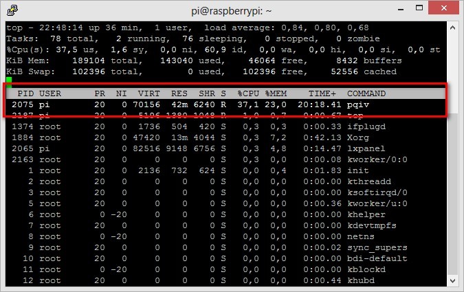Click '8432 buffers' memory value
Image resolution: width=464 pixels, height=292 pixels.
[369, 60]
